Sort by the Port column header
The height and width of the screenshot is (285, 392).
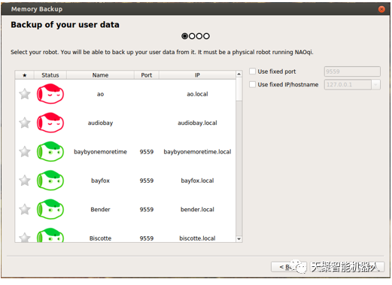point(147,75)
